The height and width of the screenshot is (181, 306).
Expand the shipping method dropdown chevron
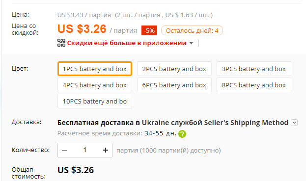pos(294,123)
